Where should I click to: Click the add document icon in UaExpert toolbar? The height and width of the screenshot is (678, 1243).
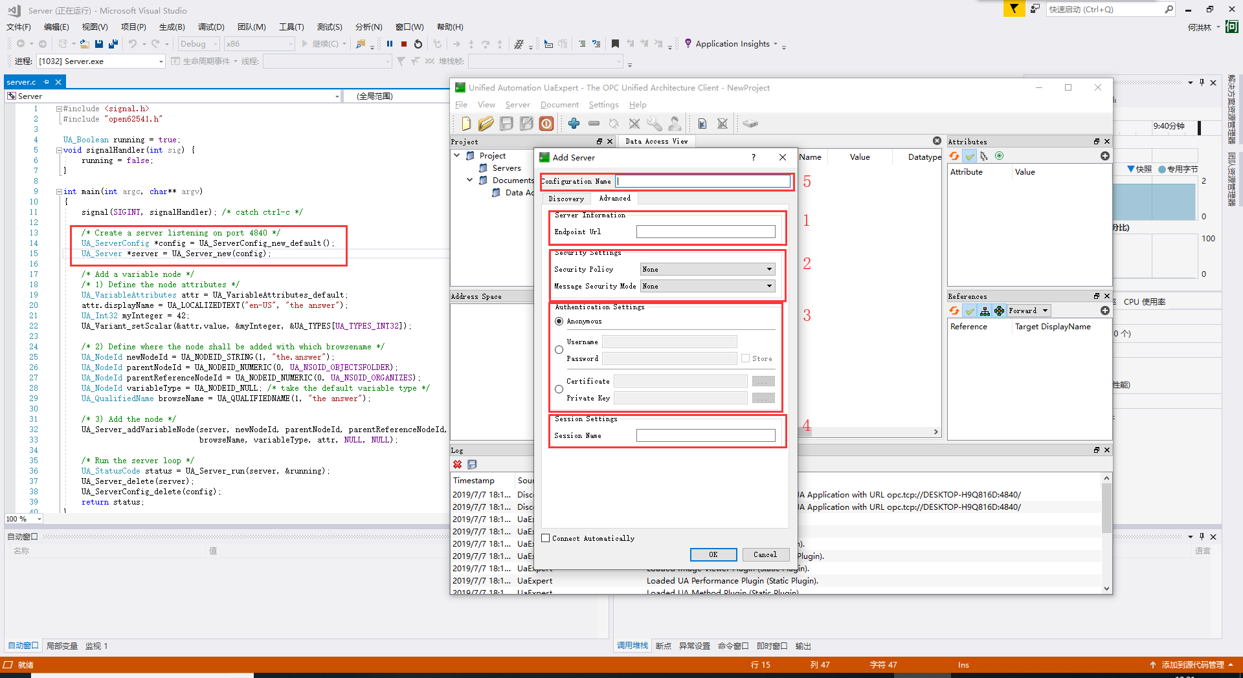tap(702, 124)
